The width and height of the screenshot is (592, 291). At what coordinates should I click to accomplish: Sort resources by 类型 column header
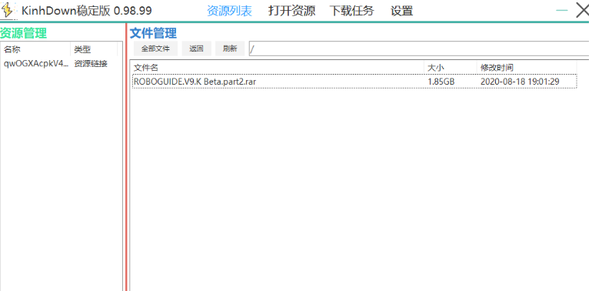tap(94, 49)
